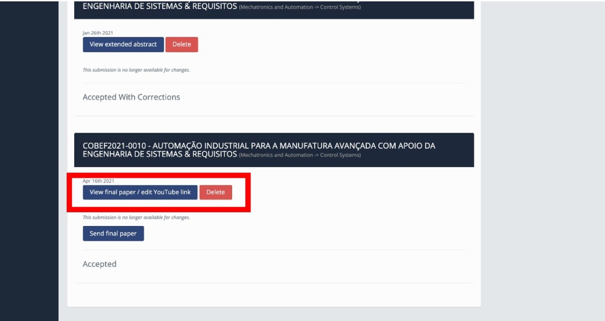Click the top ENGENHARIA DE SISTEMAS & REQUISITOS header
Image resolution: width=605 pixels, height=321 pixels.
(160, 7)
